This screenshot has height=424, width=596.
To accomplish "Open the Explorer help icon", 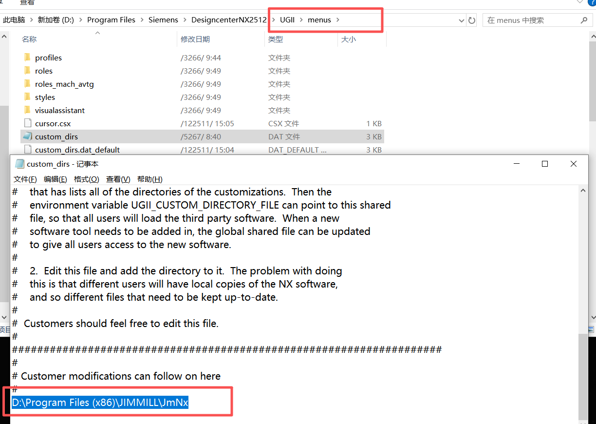I will coord(592,2).
